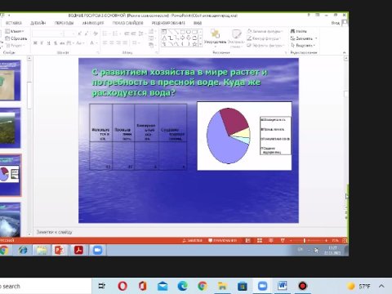Select the triangle shape in the shapes gallery
Image resolution: width=392 pixels, height=294 pixels.
[164, 38]
